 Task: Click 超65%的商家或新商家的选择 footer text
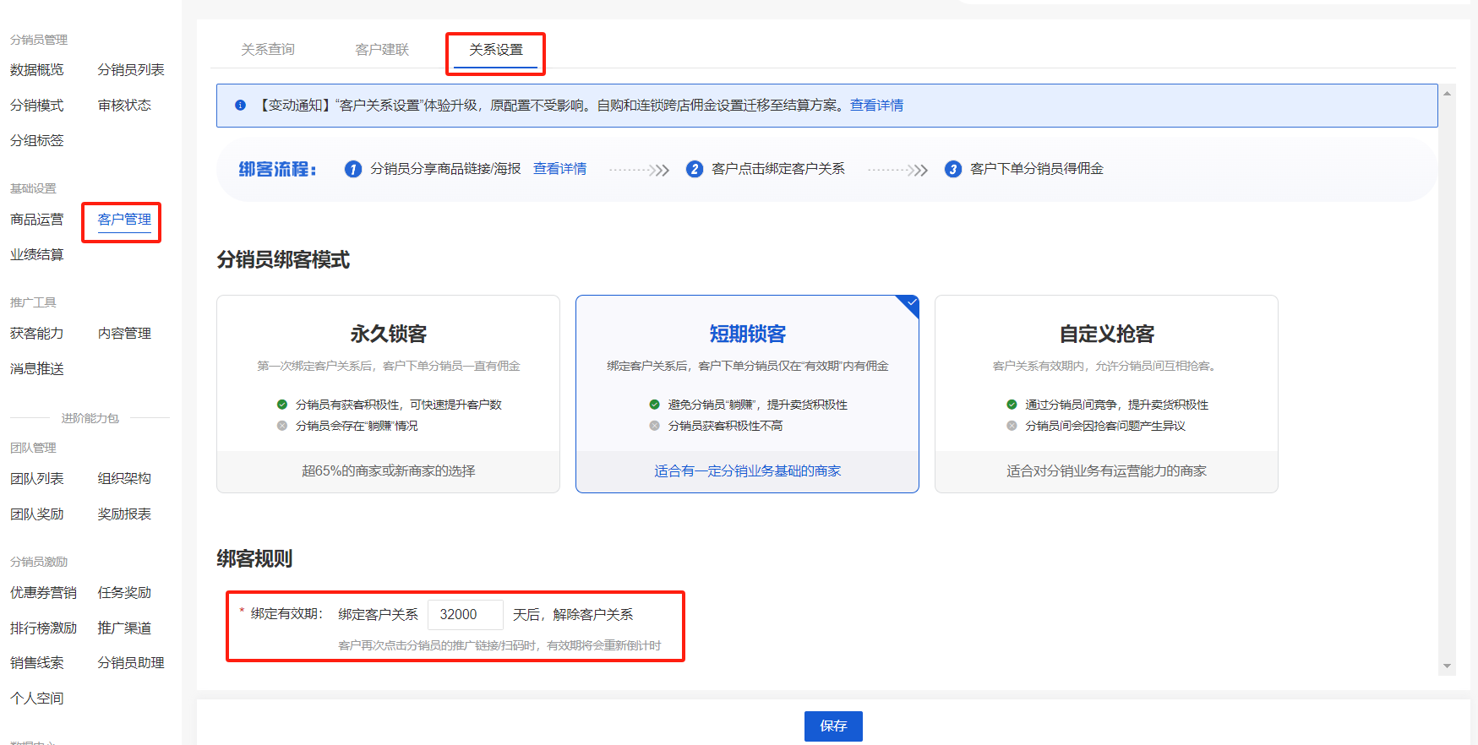pyautogui.click(x=389, y=471)
